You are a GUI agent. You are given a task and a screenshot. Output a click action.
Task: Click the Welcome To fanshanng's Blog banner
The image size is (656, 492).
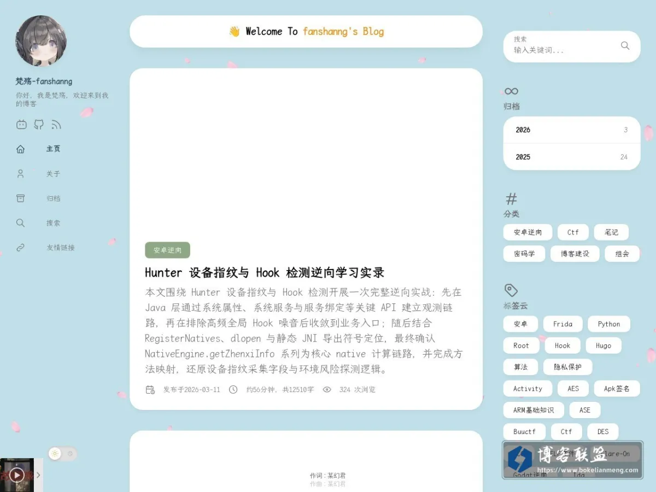click(x=306, y=31)
